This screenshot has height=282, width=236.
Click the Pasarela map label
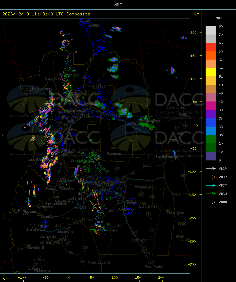click(42, 271)
